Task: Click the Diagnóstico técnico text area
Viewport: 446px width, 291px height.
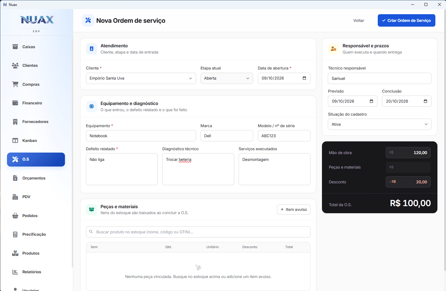Action: [x=198, y=169]
